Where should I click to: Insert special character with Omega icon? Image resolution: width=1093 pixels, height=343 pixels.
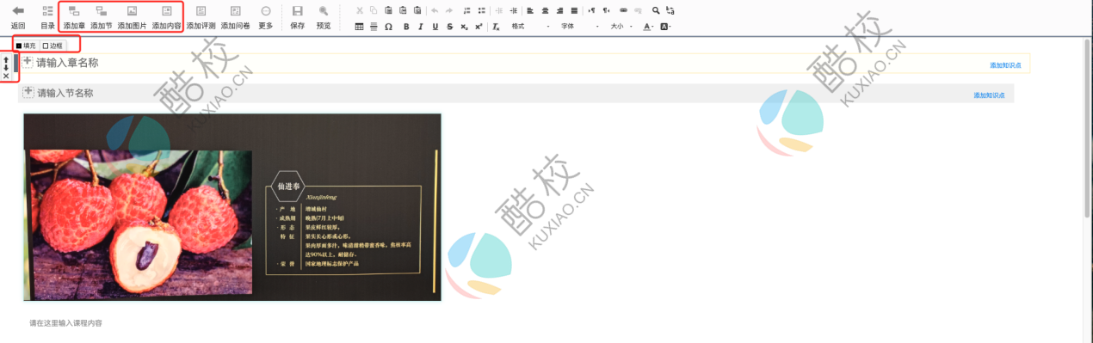(x=388, y=27)
